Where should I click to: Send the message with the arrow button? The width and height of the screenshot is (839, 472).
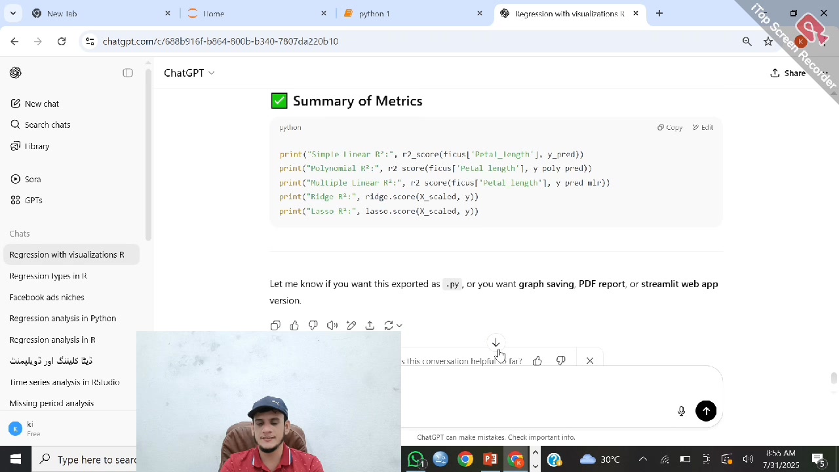pyautogui.click(x=706, y=411)
